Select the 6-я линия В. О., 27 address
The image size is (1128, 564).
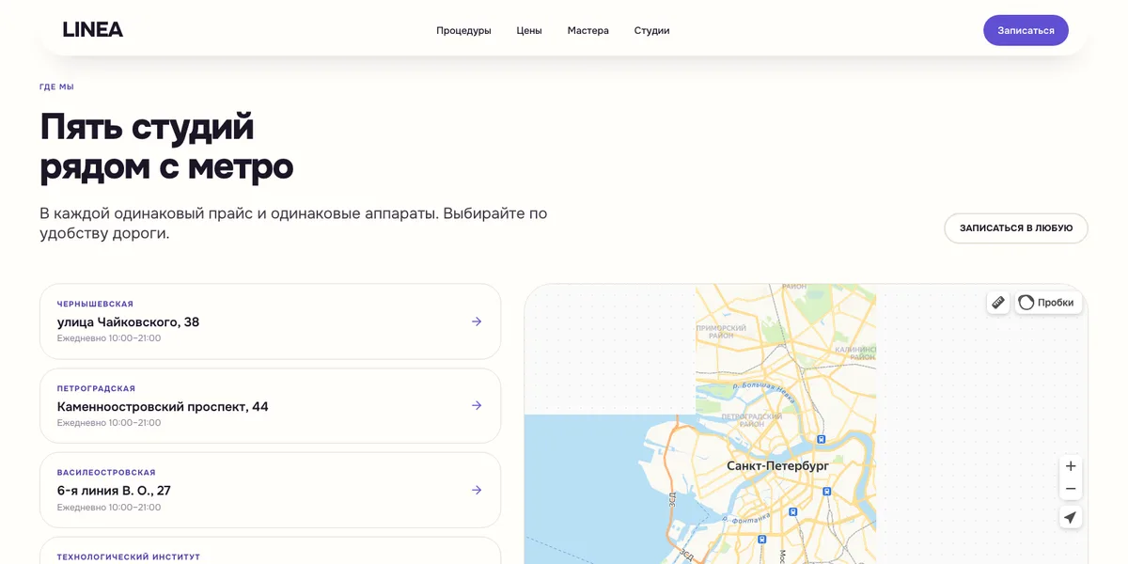pos(114,491)
